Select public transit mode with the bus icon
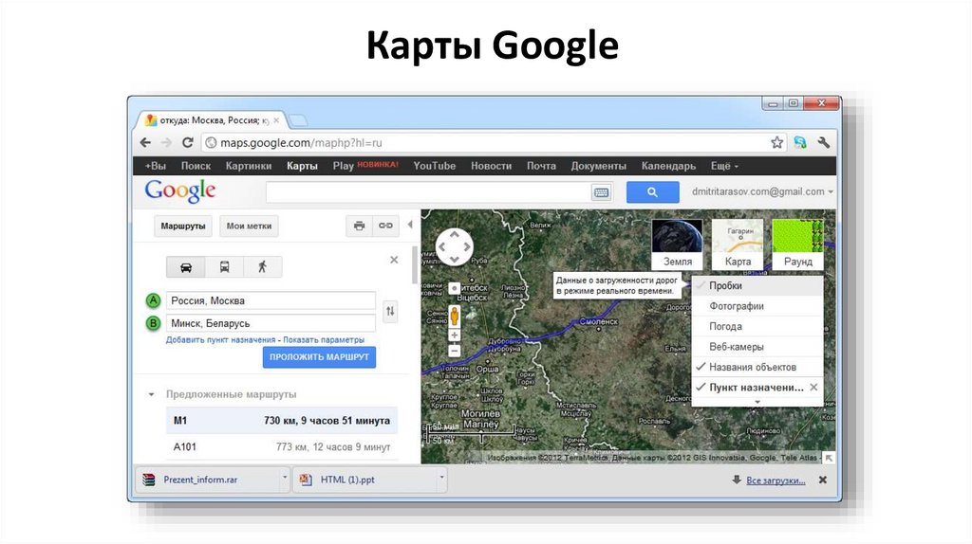The height and width of the screenshot is (544, 972). point(224,267)
